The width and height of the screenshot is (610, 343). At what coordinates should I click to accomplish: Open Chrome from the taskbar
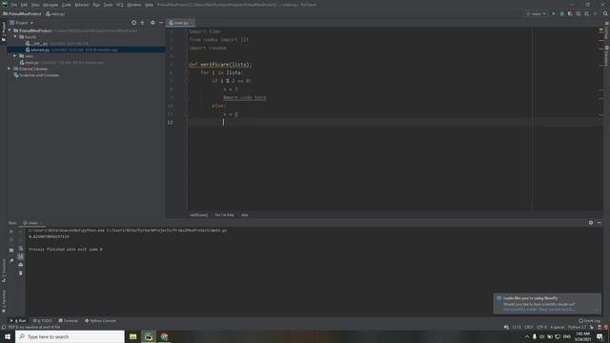(164, 336)
